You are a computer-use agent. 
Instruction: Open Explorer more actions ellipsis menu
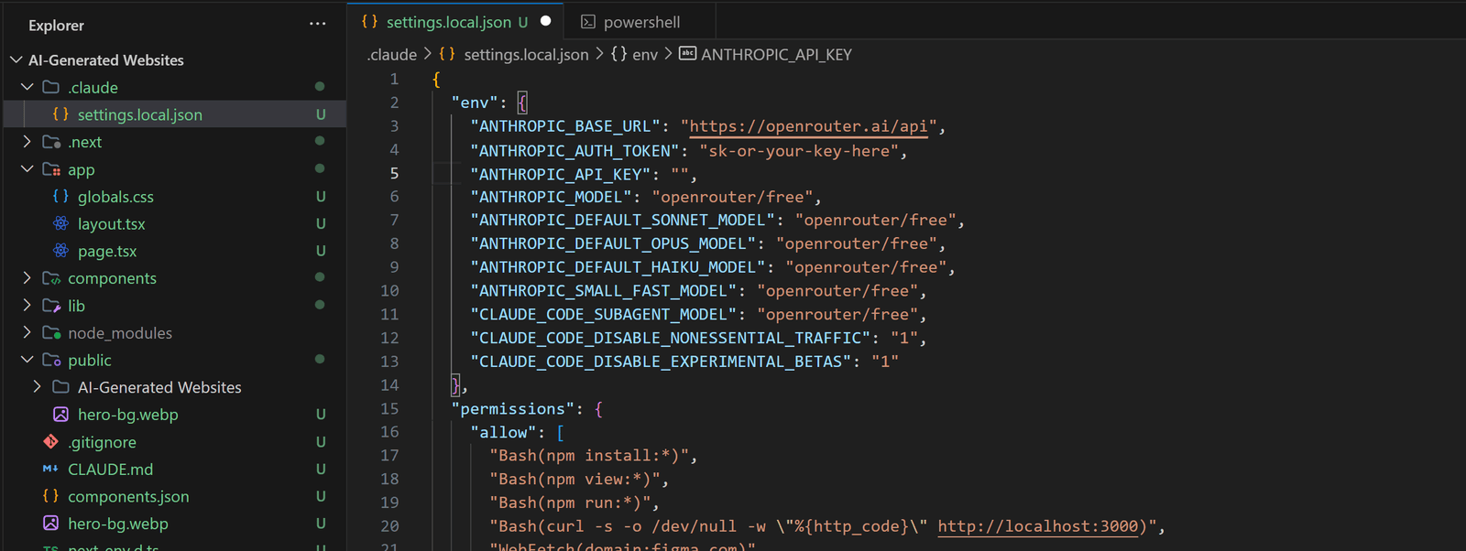[x=317, y=25]
